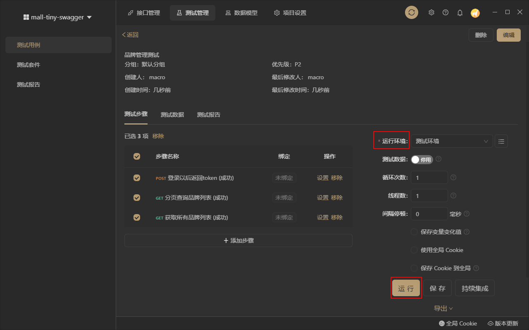Uncheck the 登录以后返回token step
Viewport: 529px width, 330px height.
pos(137,177)
